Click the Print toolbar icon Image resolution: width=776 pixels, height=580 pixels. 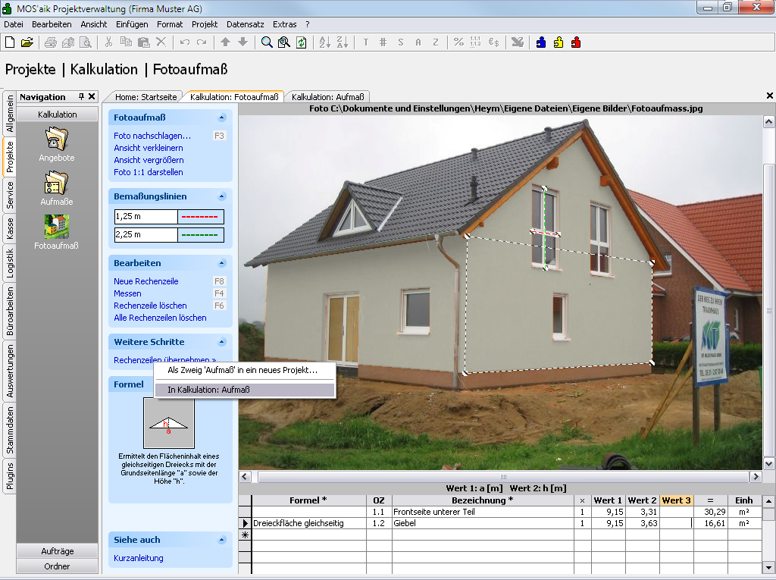[x=51, y=42]
